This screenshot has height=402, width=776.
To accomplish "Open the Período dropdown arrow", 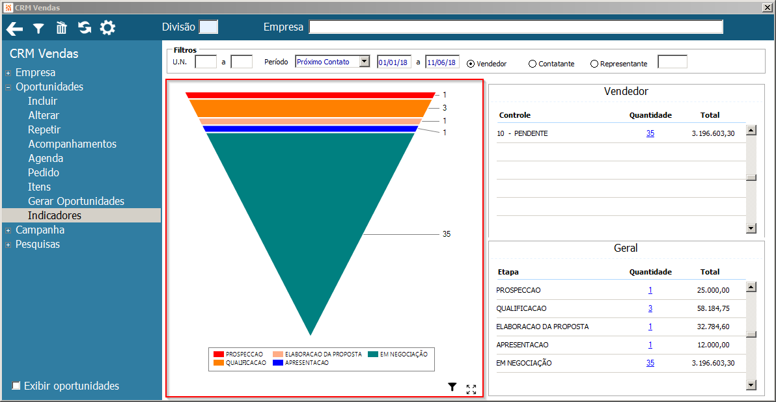I will (x=365, y=62).
